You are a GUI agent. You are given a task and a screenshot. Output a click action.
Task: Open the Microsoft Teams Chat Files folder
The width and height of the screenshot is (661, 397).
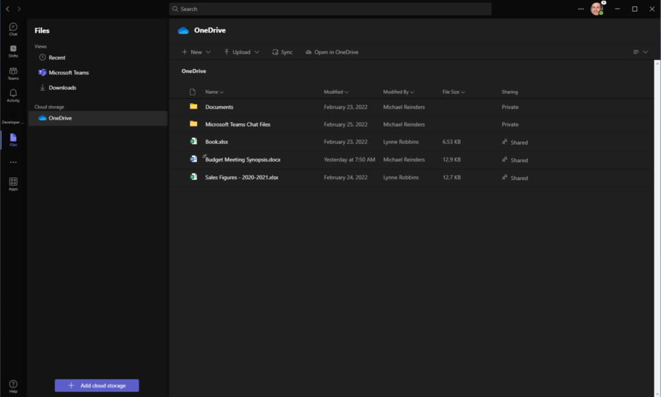coord(238,125)
